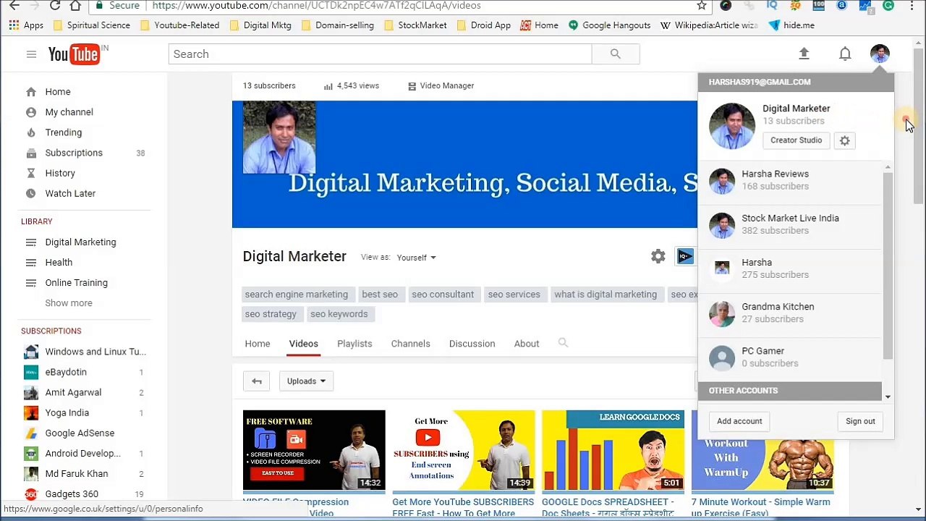Open the Video Manager link

(446, 86)
